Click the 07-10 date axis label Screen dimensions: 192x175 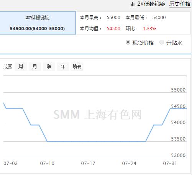pos(47,164)
